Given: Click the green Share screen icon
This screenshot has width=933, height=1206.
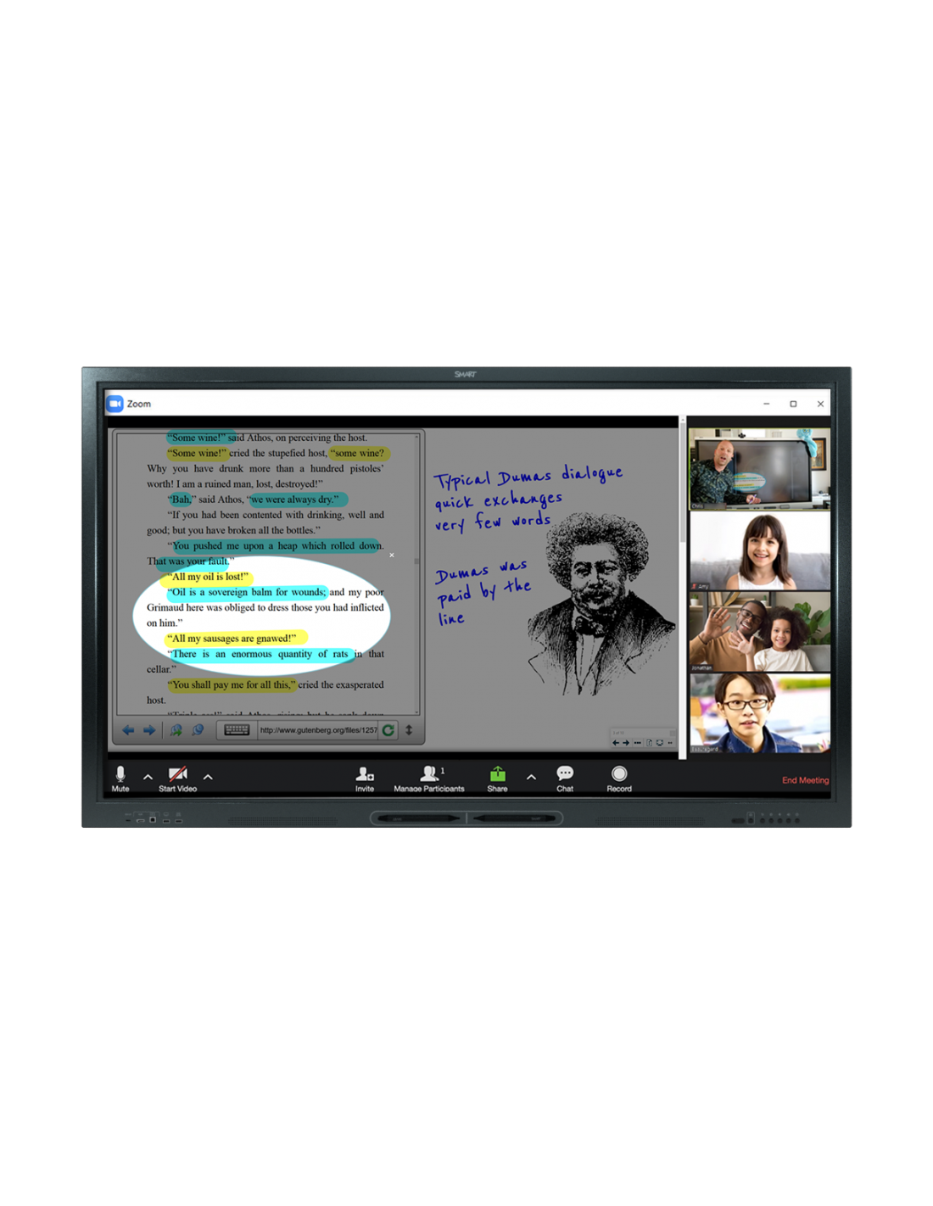Looking at the screenshot, I should click(497, 776).
